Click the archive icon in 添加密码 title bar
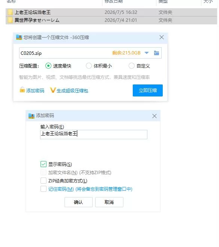The height and width of the screenshot is (247, 219). coord(31,116)
